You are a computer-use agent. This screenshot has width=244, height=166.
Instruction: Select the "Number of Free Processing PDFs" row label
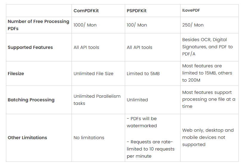pyautogui.click(x=38, y=25)
